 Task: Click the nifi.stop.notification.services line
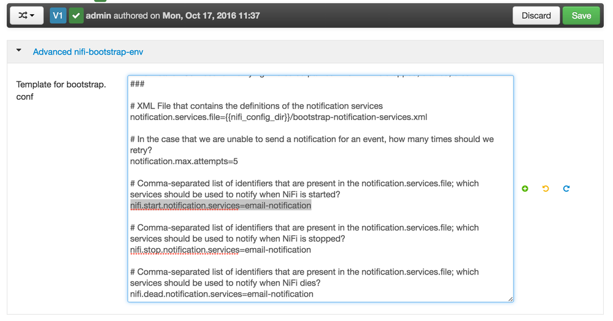220,250
